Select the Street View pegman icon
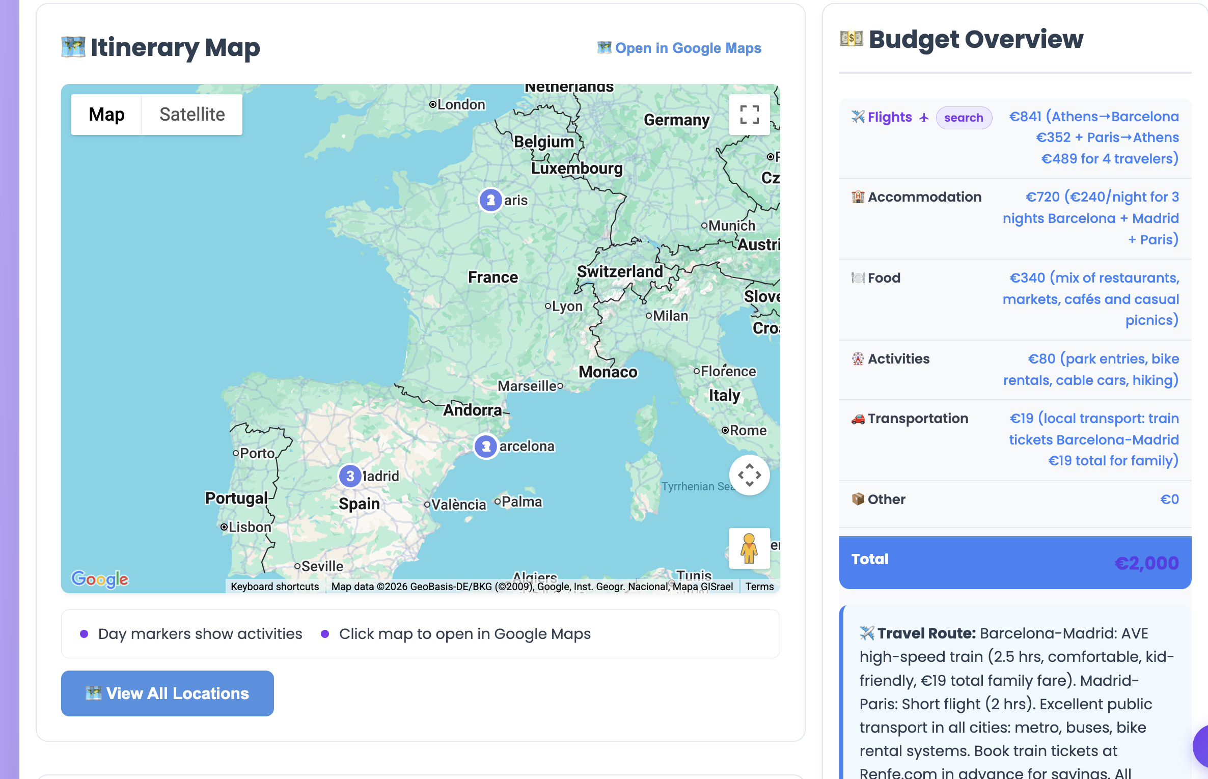 749,548
